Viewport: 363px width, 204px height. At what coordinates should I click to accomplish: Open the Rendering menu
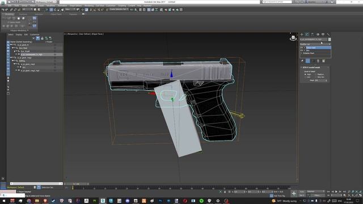[89, 6]
